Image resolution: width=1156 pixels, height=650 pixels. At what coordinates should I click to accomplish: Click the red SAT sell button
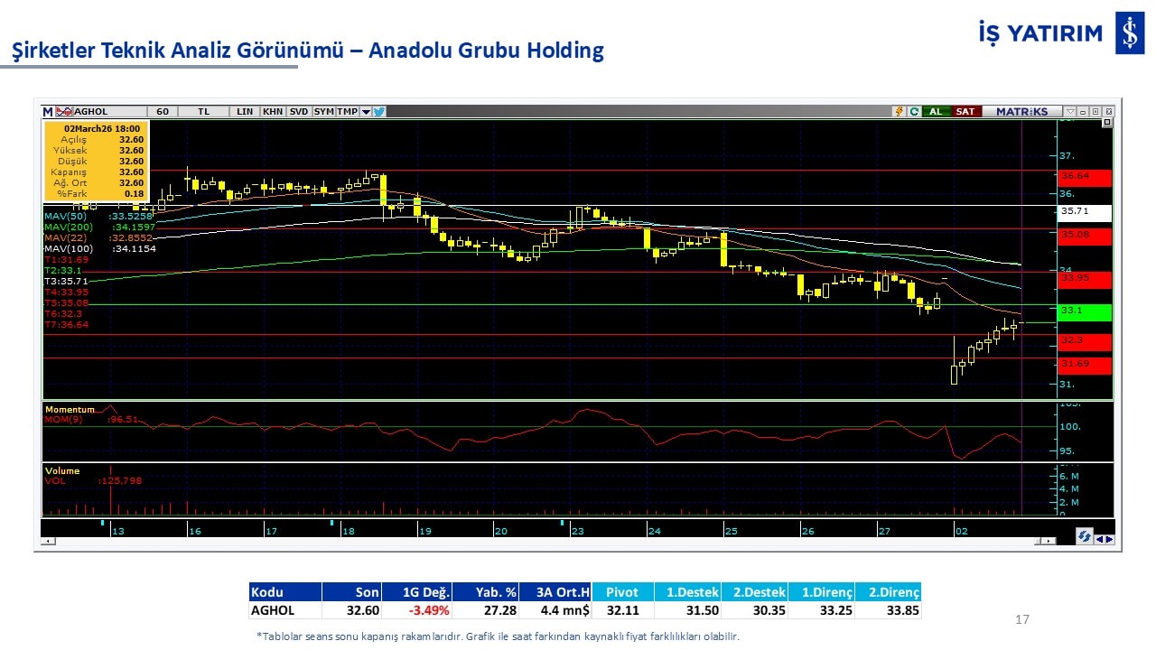tap(965, 112)
